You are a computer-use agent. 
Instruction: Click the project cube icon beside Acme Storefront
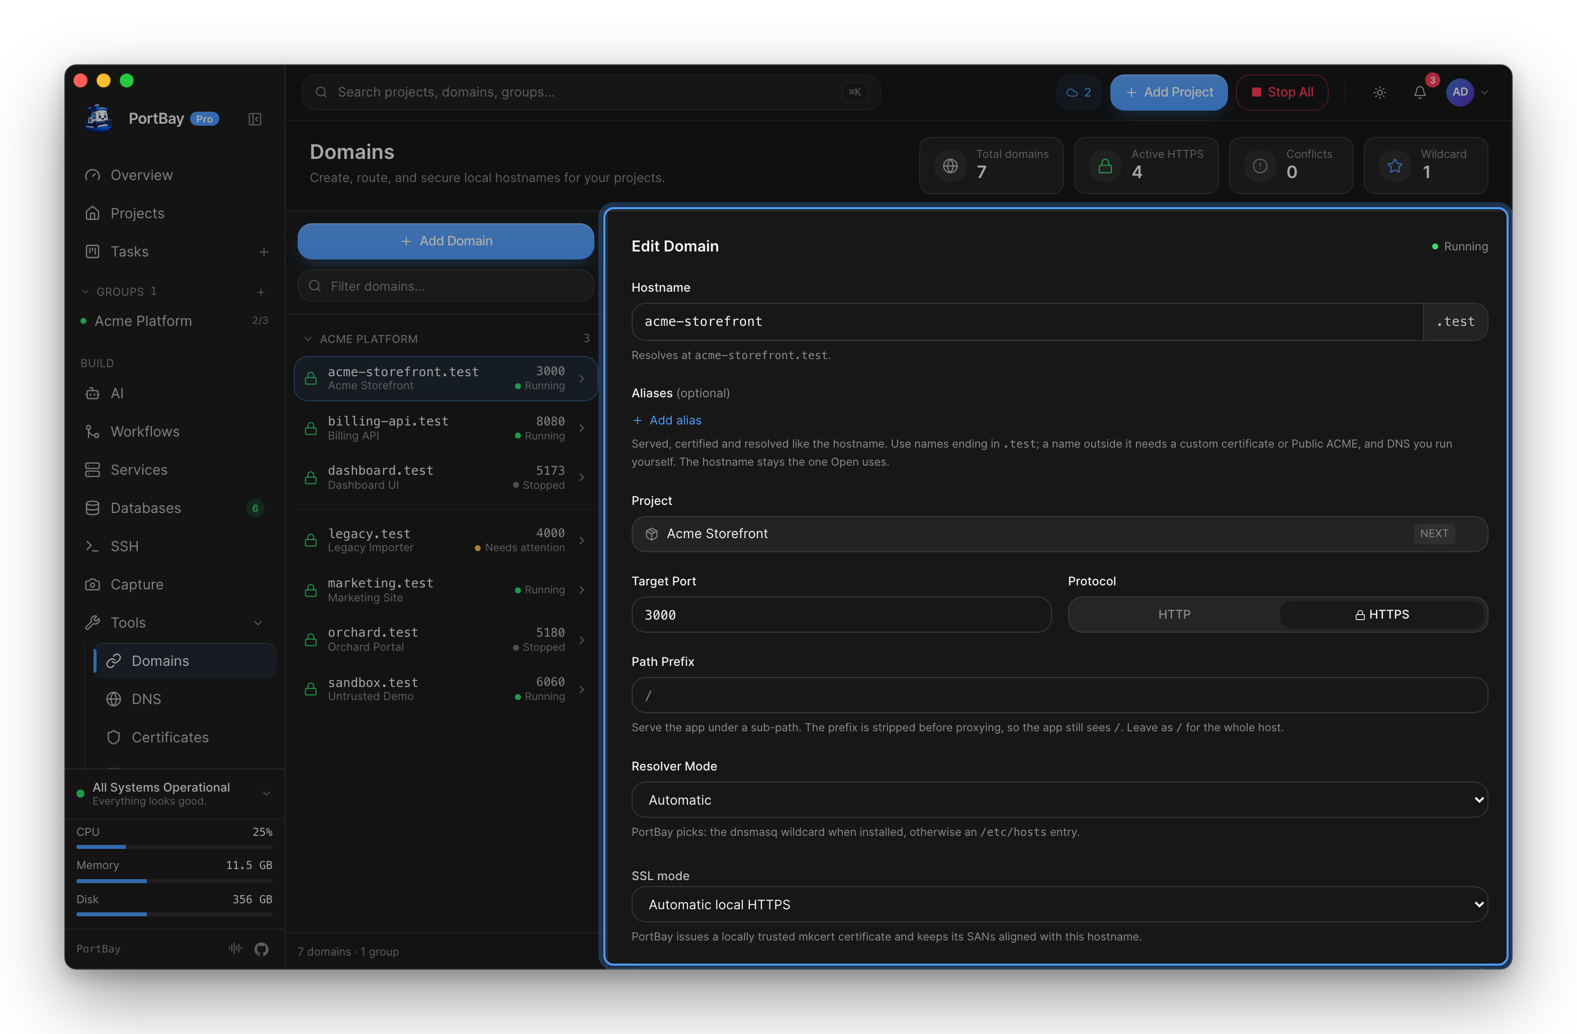pyautogui.click(x=651, y=534)
